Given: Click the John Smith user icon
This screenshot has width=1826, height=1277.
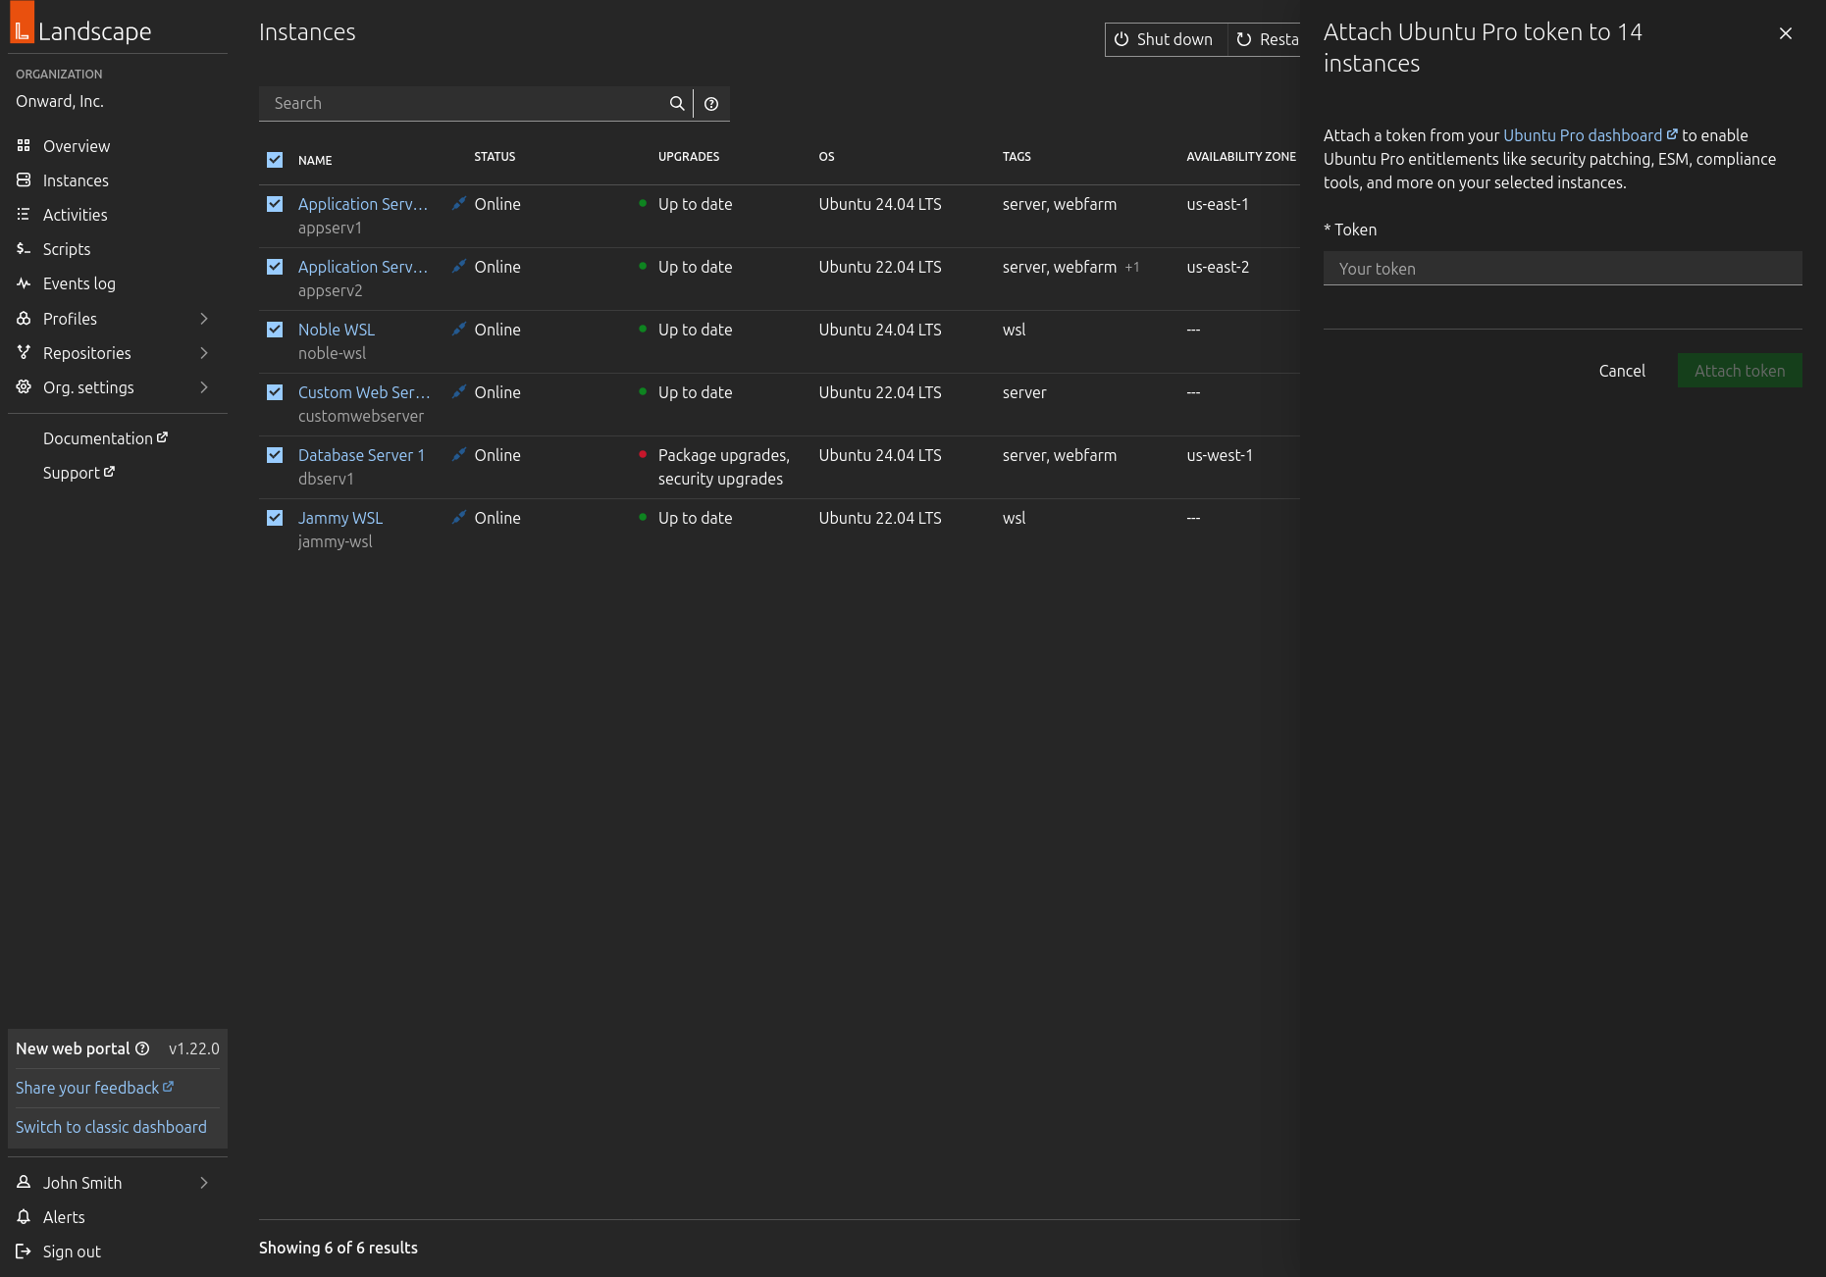Looking at the screenshot, I should (x=24, y=1183).
